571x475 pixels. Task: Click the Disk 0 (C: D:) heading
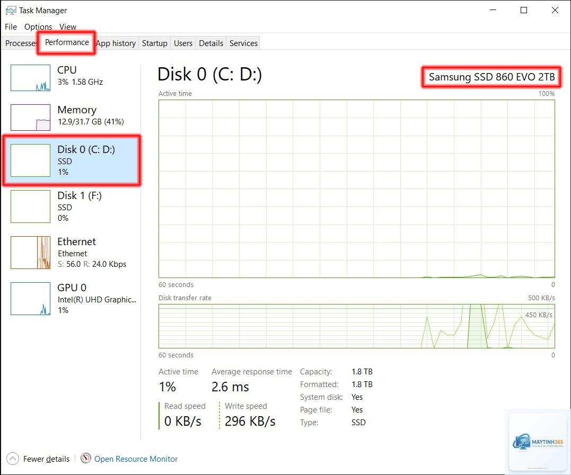(x=209, y=74)
